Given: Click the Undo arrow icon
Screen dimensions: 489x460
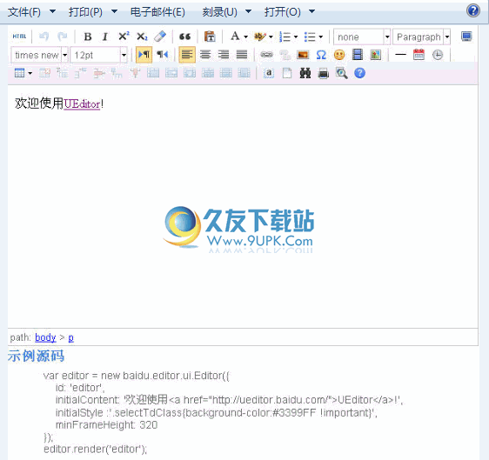Looking at the screenshot, I should [44, 37].
